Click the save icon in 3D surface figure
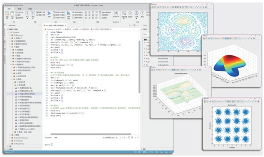This screenshot has height=157, width=264. coord(204,38)
